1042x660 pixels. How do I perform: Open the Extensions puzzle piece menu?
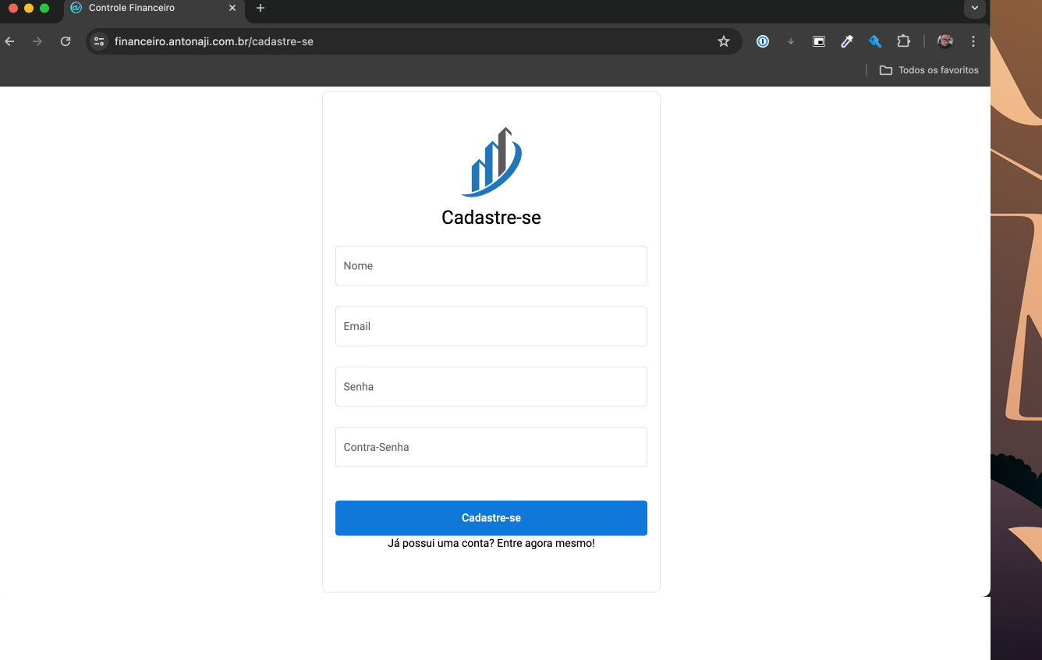903,41
